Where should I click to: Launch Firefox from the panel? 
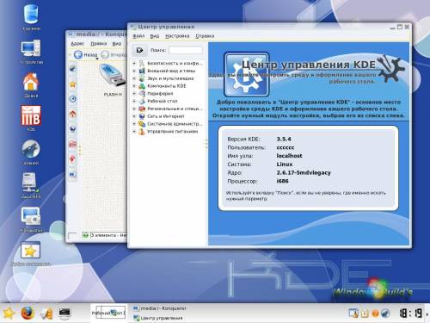click(28, 313)
